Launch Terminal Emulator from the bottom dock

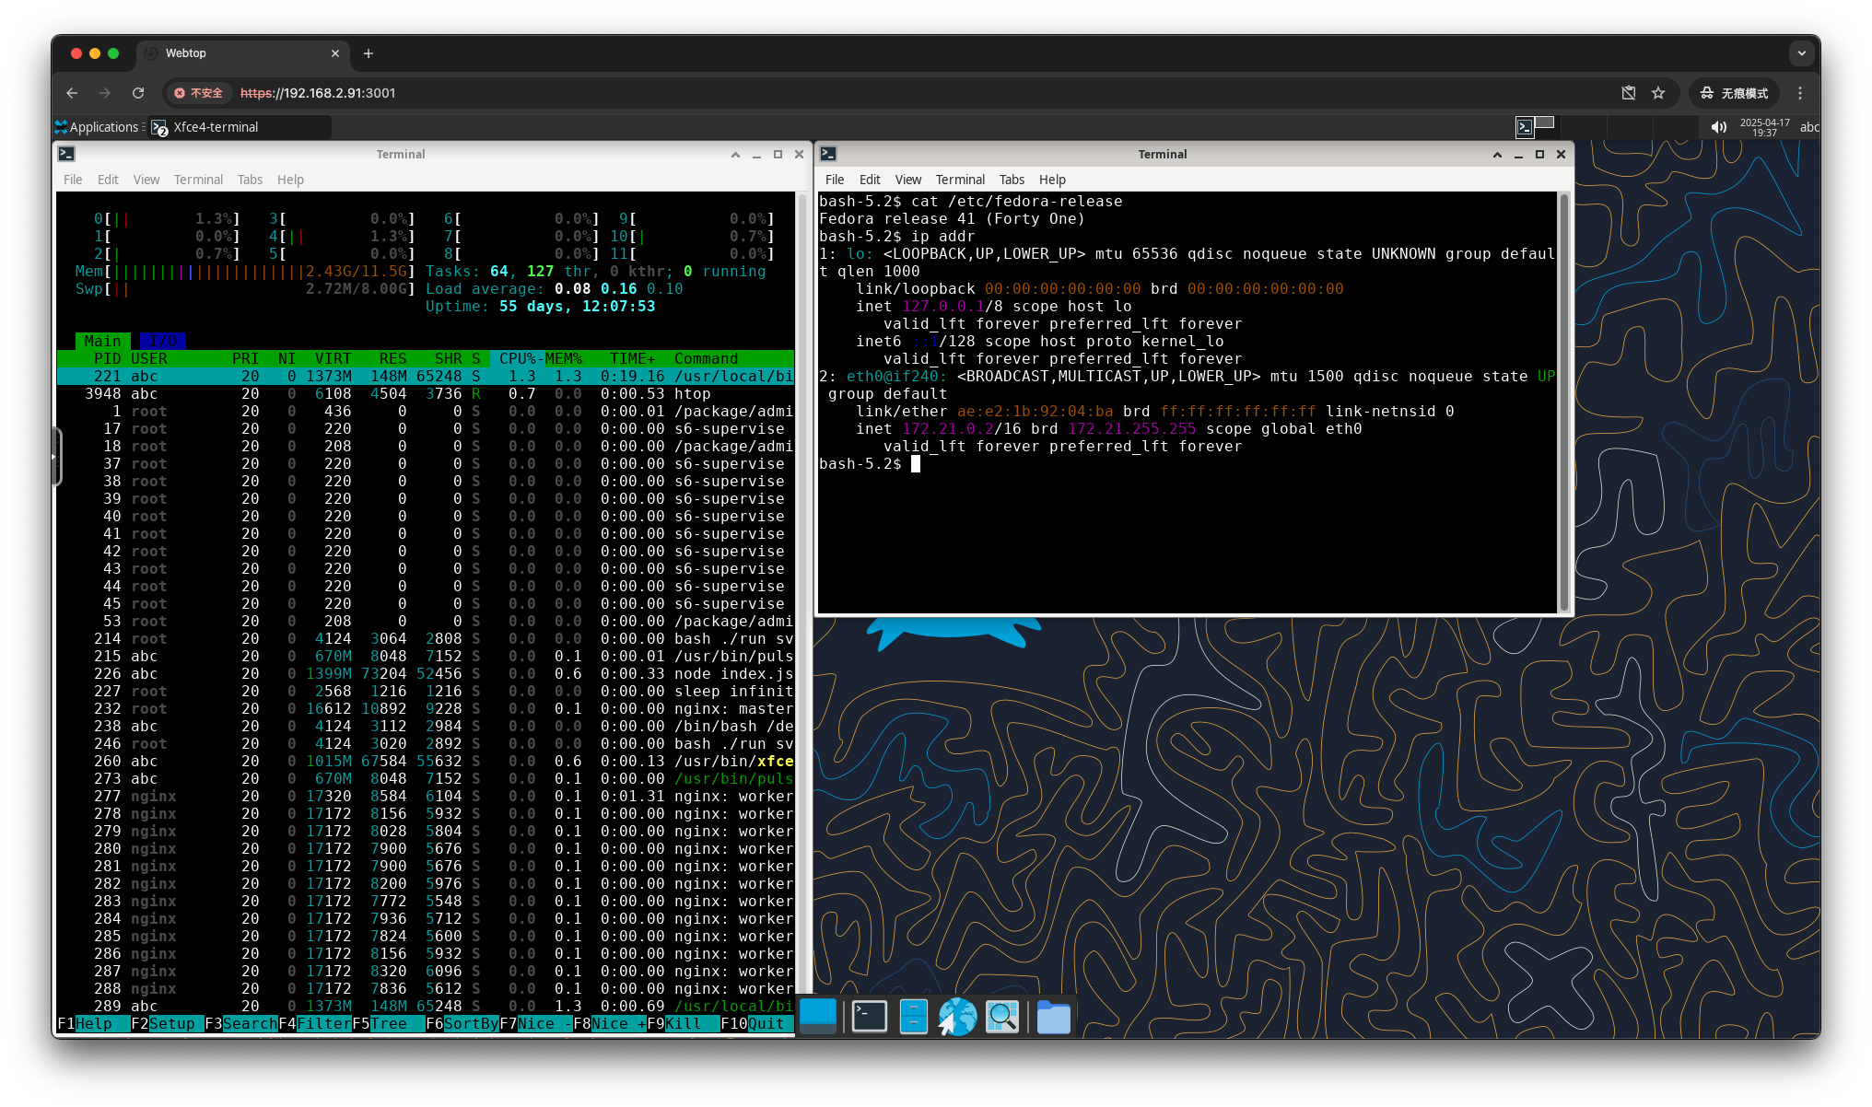coord(869,1016)
